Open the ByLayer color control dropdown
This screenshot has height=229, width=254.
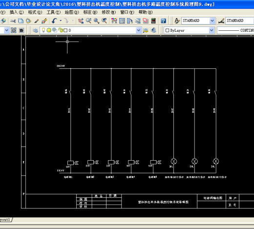(211, 30)
